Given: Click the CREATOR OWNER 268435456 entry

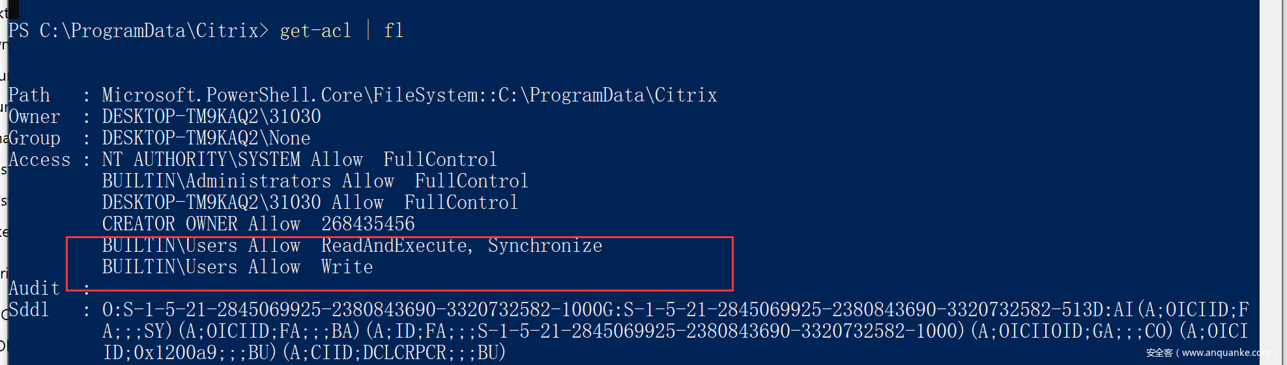Looking at the screenshot, I should click(258, 224).
